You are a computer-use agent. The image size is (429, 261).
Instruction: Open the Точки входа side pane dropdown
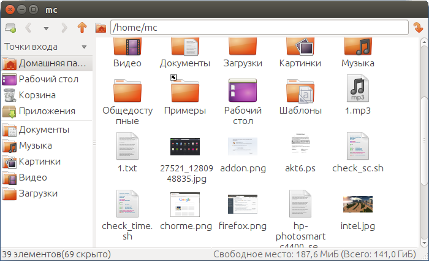tap(85, 47)
